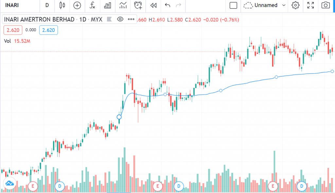Open the Indicators fx panel
Screen dimensions: 335x193
pyautogui.click(x=92, y=6)
